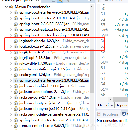Expand jul-to-slf4j-1.7.30.jar node
Image resolution: width=128 pixels, height=130 pixels.
tap(11, 63)
